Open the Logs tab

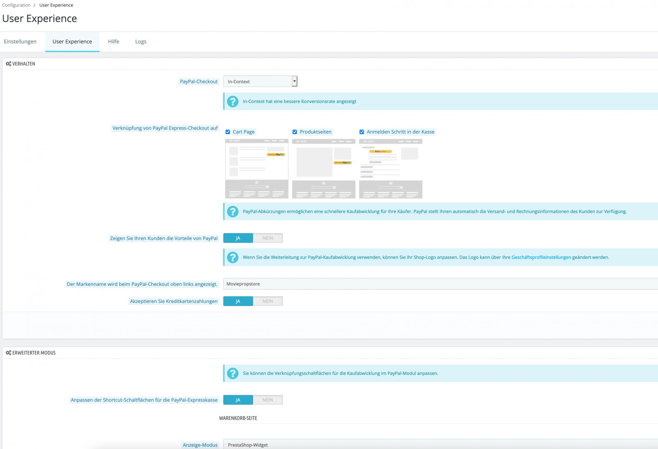coord(141,41)
